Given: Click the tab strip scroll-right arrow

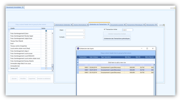Looking at the screenshot, I should pos(162,25).
